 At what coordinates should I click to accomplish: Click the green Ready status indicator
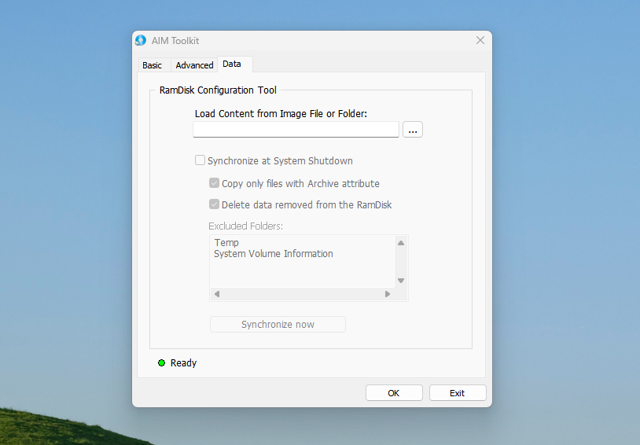tap(161, 363)
